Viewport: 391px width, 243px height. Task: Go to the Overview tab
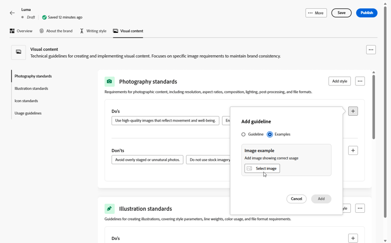pyautogui.click(x=21, y=31)
